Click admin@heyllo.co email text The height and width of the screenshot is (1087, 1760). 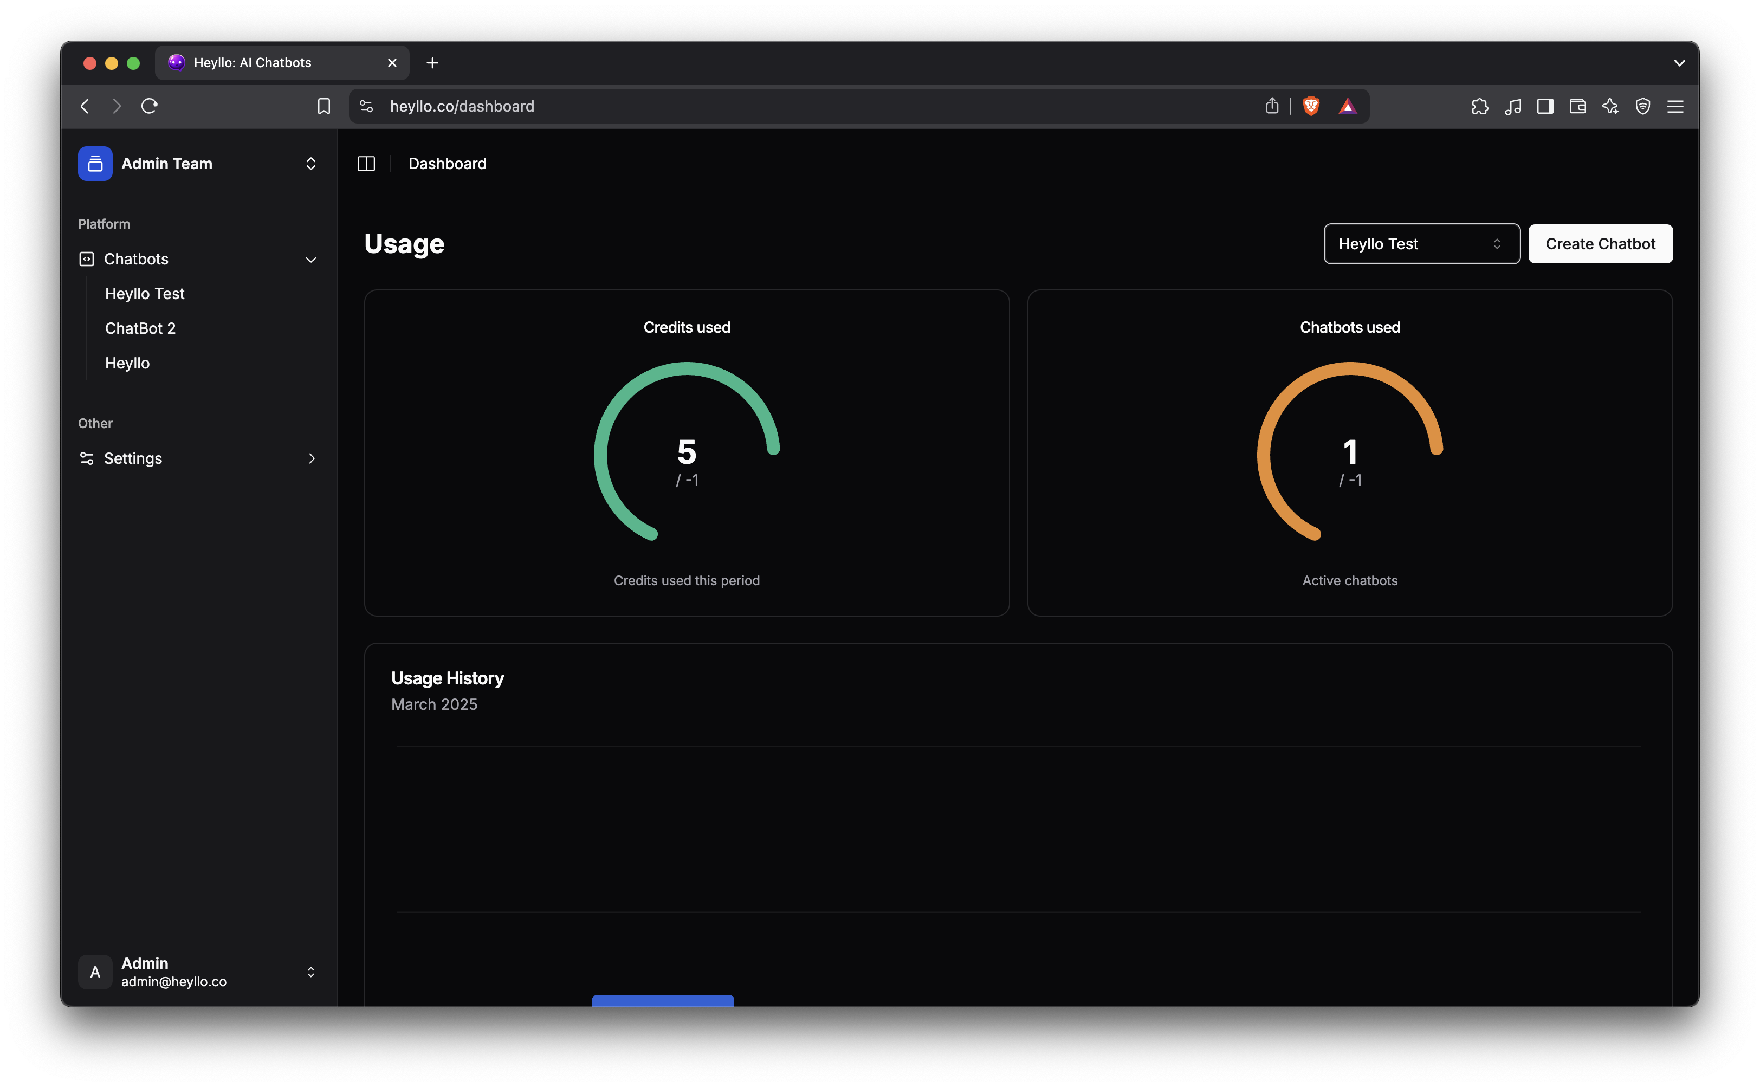pos(174,982)
